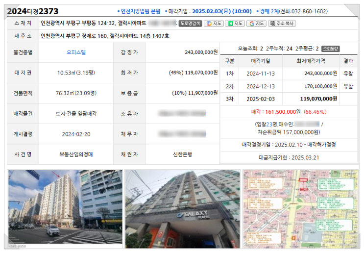Image resolution: width=364 pixels, height=253 pixels.
Task: Select the new address 장제로 160 text
Action: 105,36
